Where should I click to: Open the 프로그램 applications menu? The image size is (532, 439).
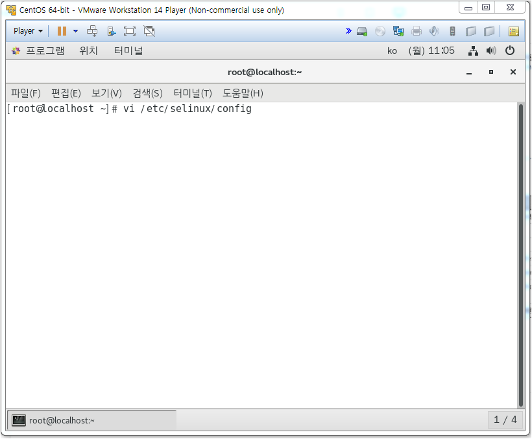pyautogui.click(x=45, y=51)
